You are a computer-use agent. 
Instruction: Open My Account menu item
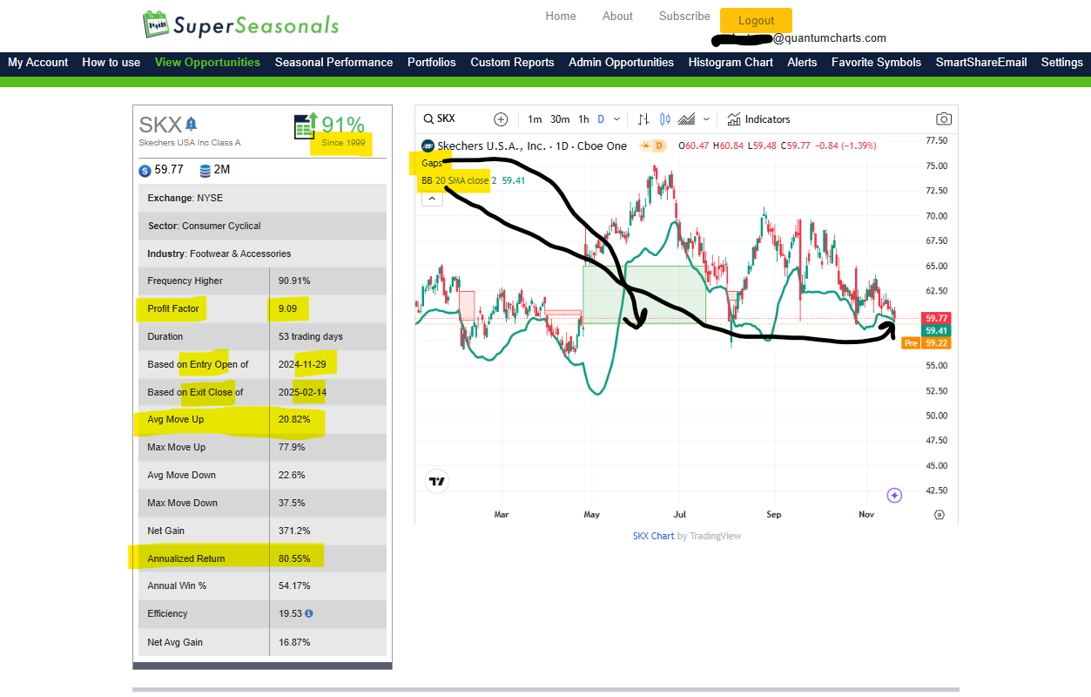coord(38,63)
